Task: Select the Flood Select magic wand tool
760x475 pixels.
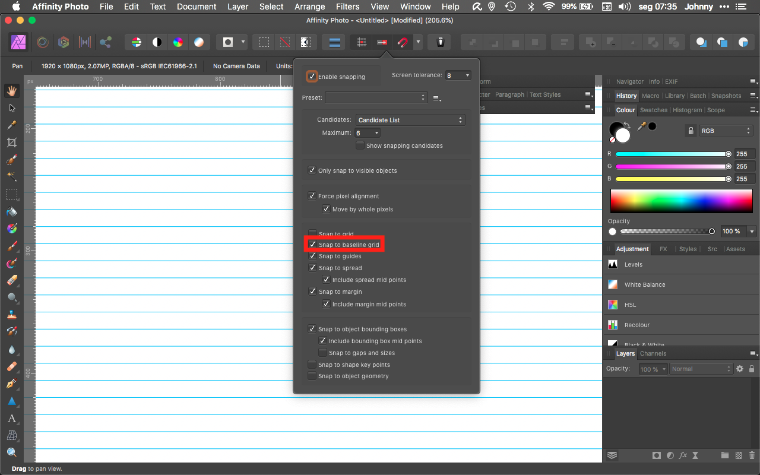Action: (x=12, y=177)
